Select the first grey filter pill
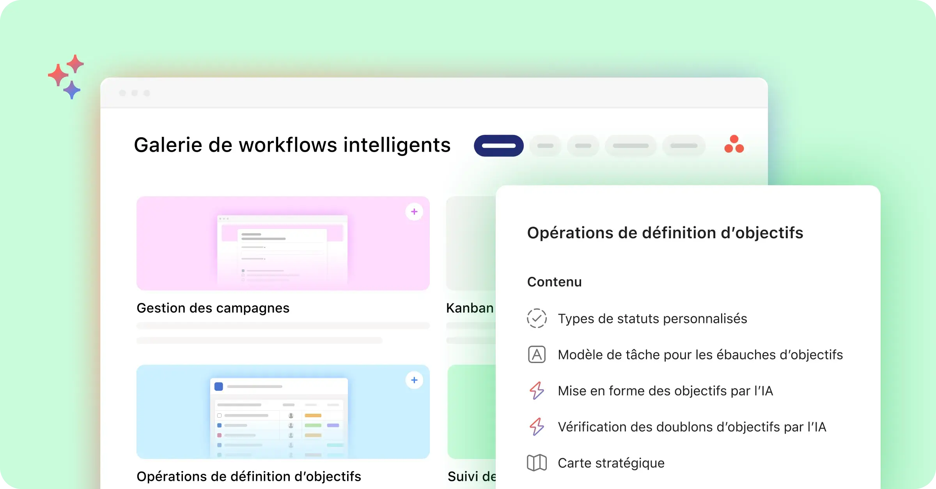The height and width of the screenshot is (489, 936). coord(545,146)
